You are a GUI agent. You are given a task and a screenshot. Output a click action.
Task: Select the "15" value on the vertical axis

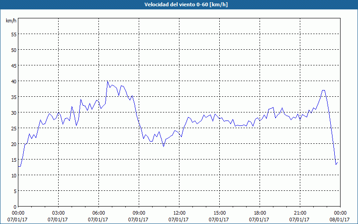tap(14, 160)
